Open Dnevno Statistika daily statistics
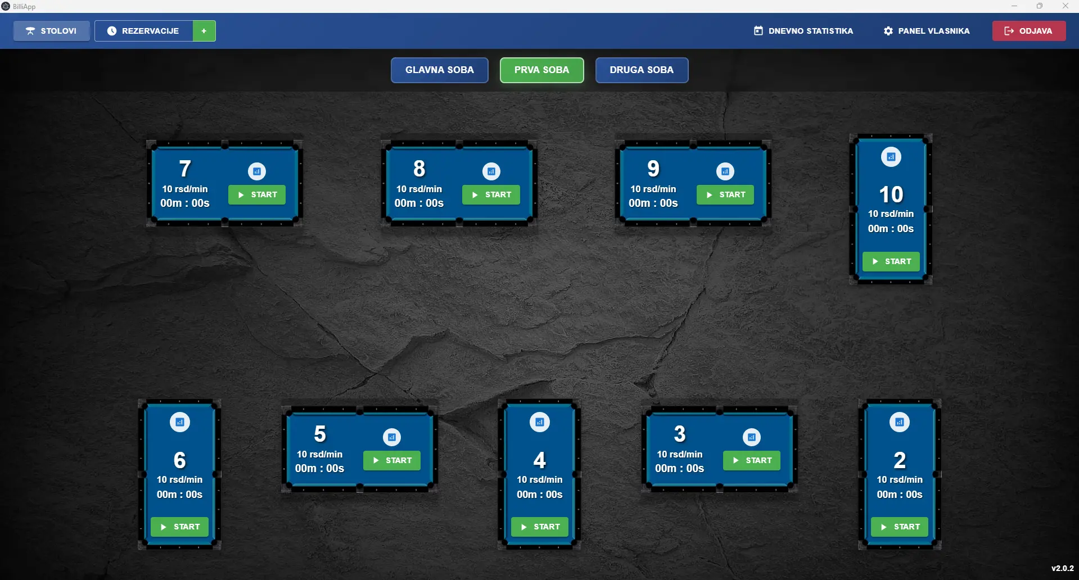Viewport: 1079px width, 580px height. click(803, 31)
